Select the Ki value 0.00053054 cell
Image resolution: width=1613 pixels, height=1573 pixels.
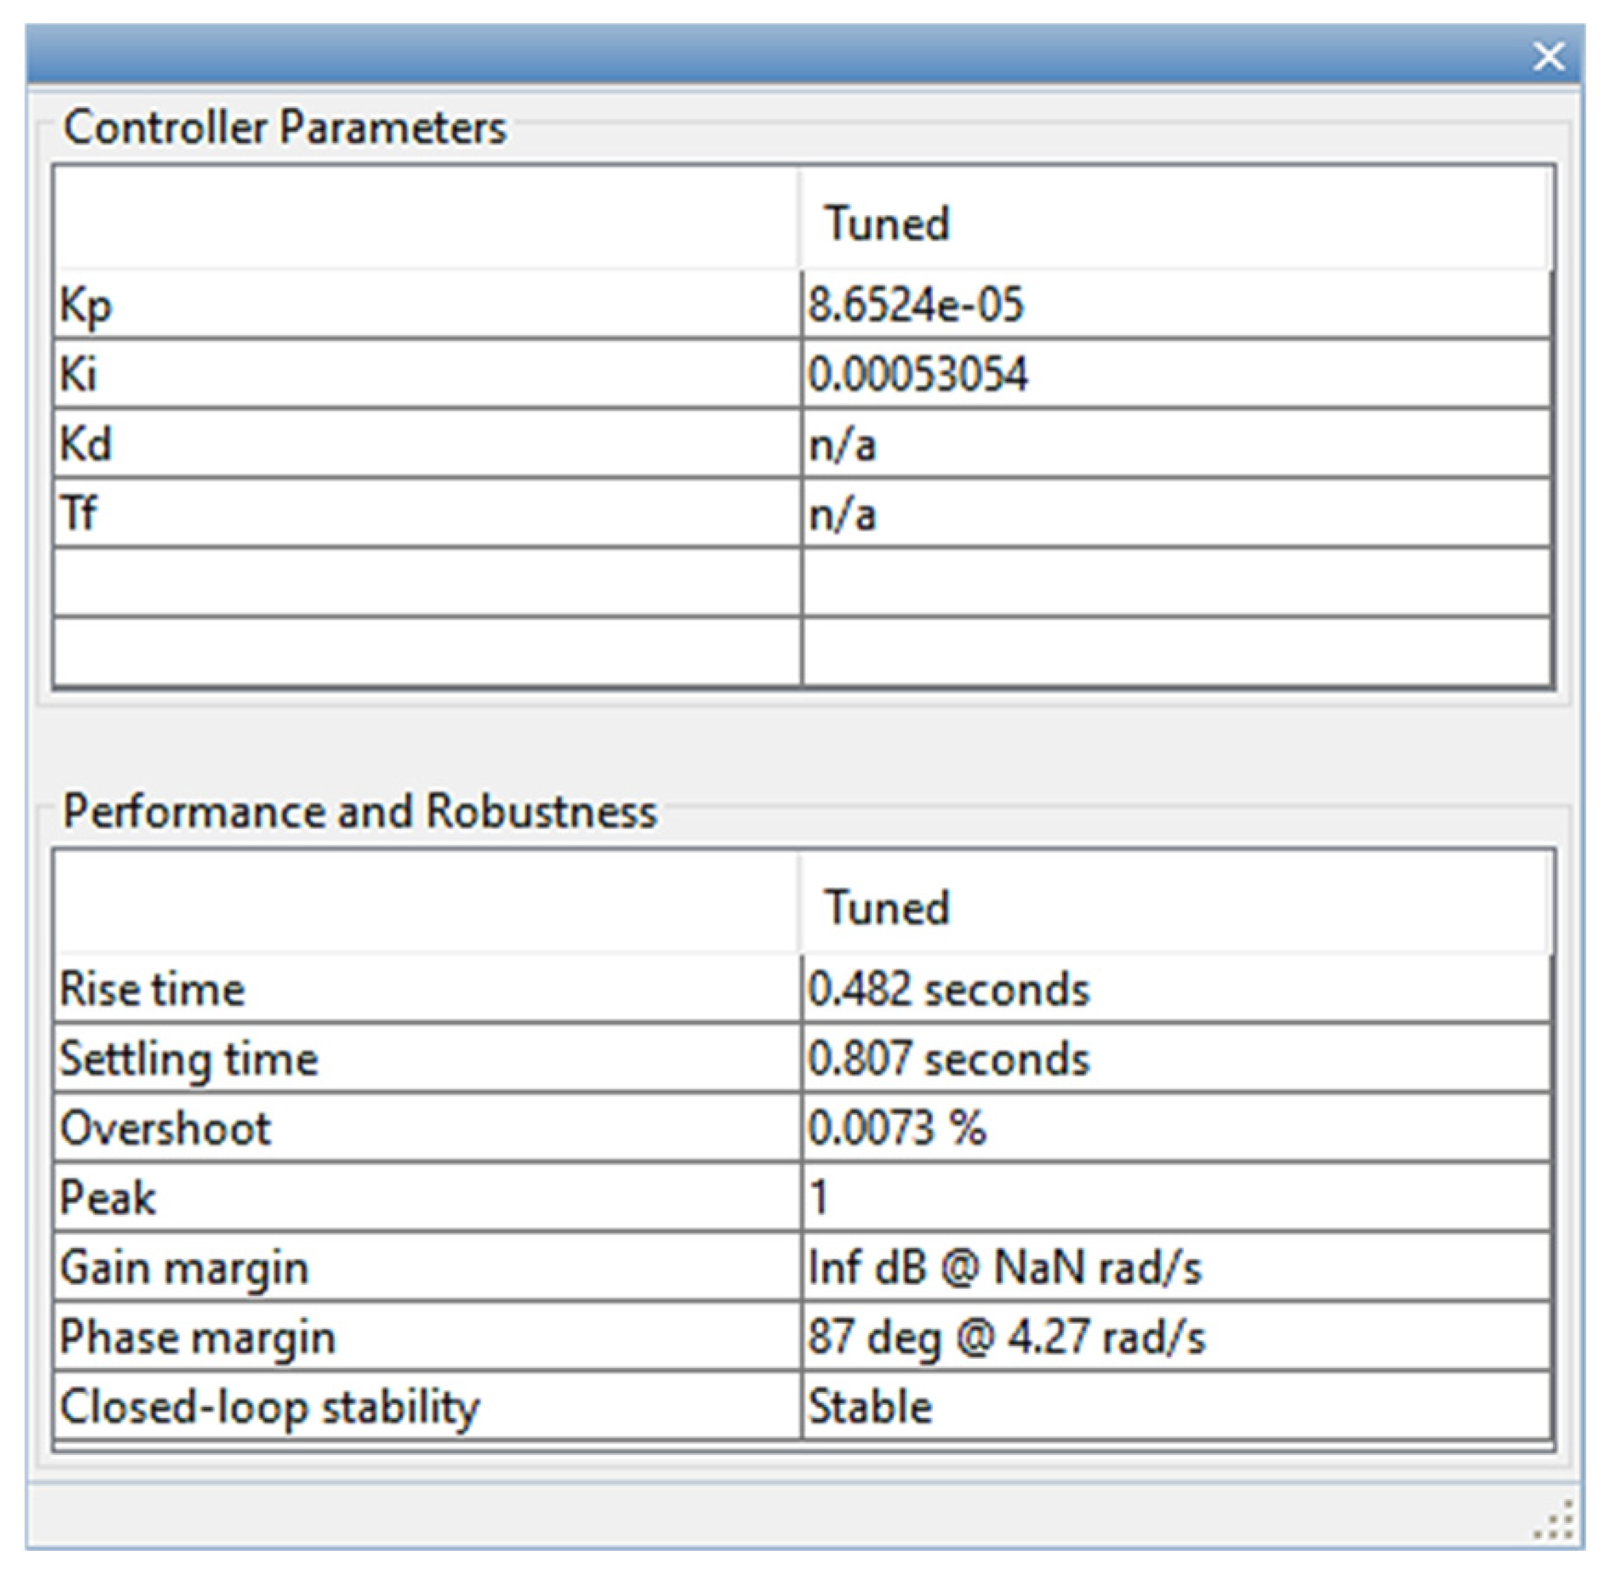point(918,375)
